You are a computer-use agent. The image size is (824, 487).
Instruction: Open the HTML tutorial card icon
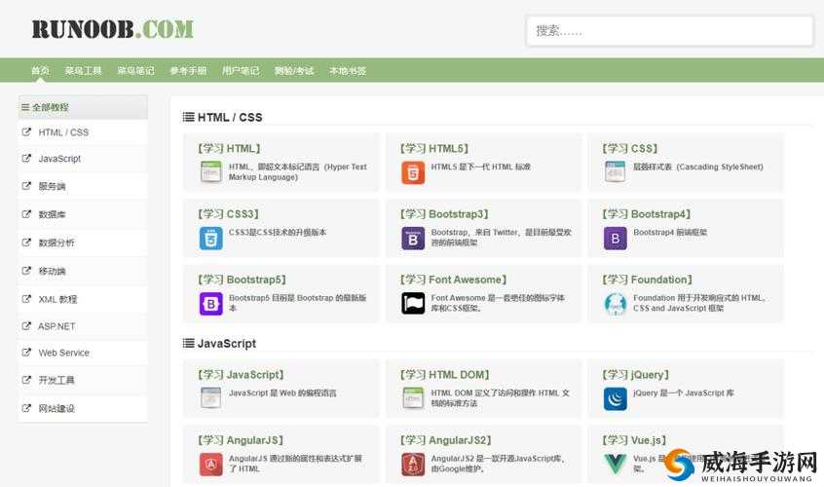coord(211,172)
